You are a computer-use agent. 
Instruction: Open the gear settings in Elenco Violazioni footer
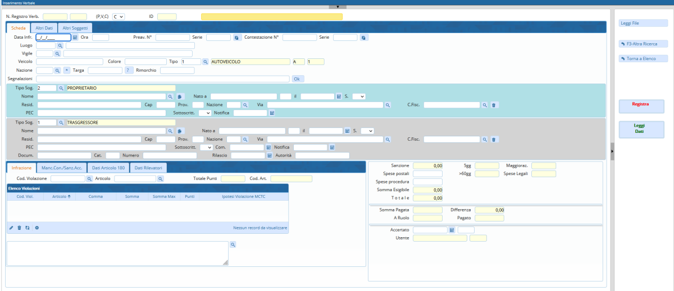[x=37, y=228]
